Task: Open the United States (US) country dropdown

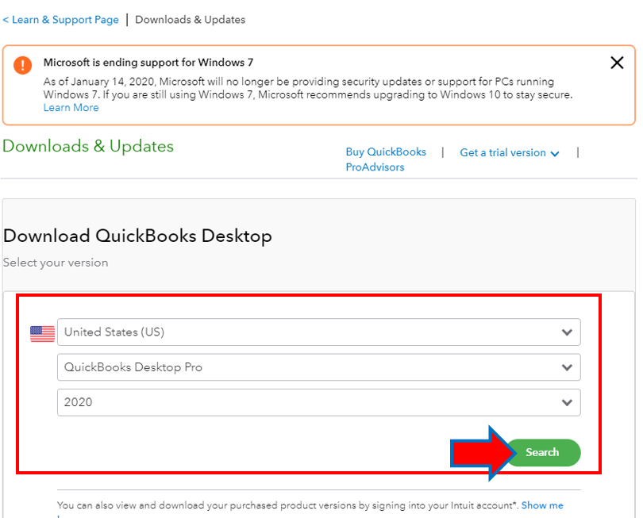Action: click(x=318, y=332)
